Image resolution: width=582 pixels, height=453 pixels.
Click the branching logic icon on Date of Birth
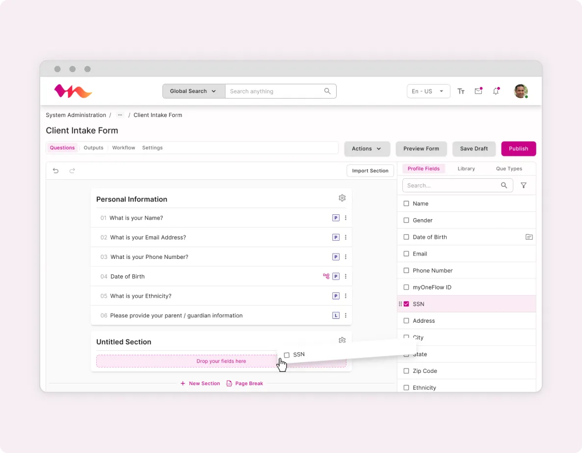tap(326, 277)
